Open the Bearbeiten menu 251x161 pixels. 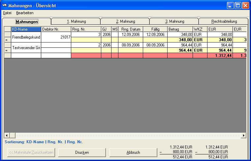point(25,13)
